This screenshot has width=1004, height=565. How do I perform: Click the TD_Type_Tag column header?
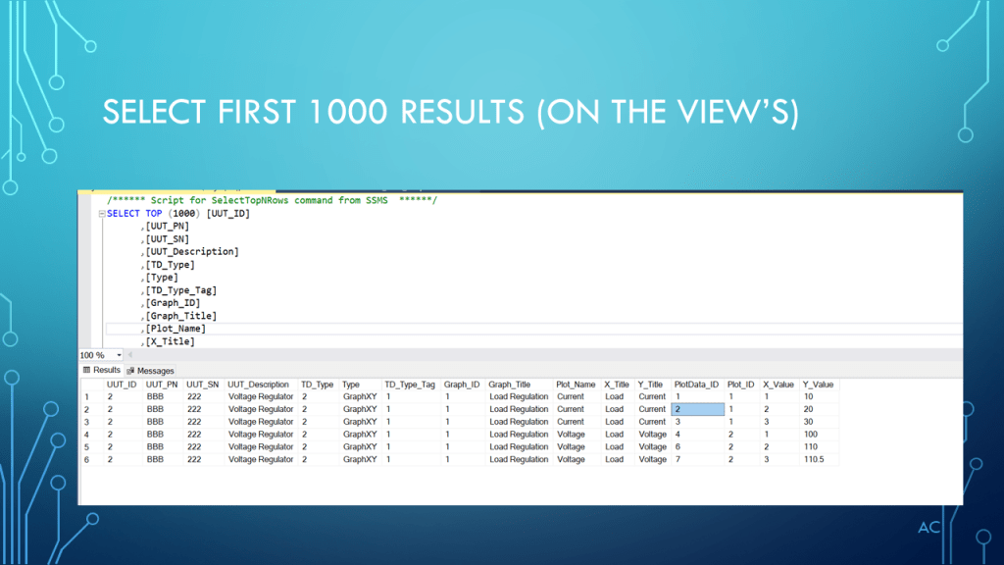click(409, 385)
